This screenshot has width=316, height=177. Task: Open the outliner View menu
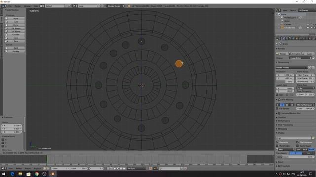point(285,10)
